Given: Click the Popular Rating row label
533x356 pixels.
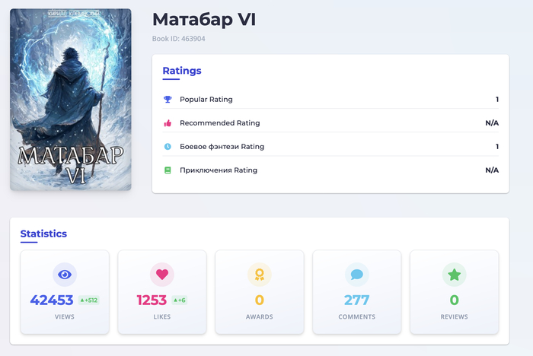Looking at the screenshot, I should pyautogui.click(x=206, y=100).
